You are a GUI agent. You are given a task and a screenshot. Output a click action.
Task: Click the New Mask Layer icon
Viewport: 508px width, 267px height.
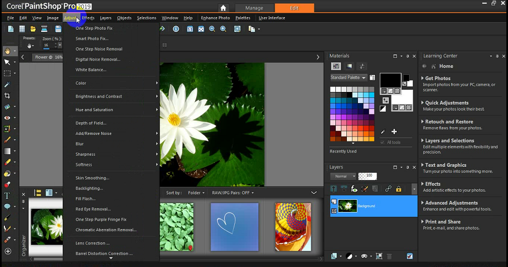tap(364, 256)
